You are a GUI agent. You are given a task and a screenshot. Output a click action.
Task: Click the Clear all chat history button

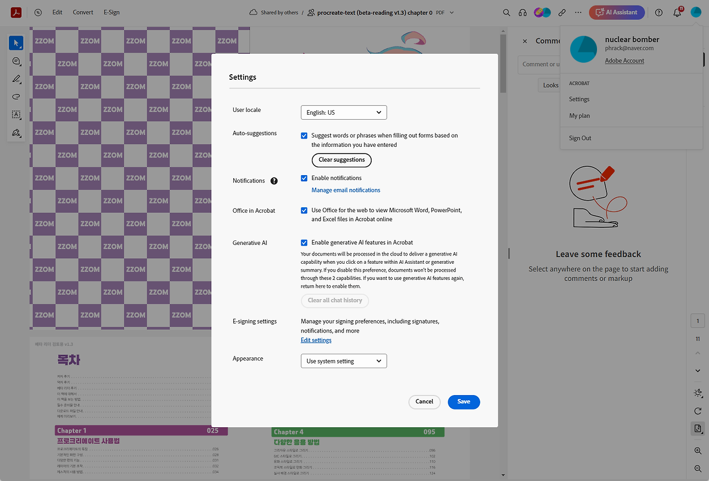(335, 300)
